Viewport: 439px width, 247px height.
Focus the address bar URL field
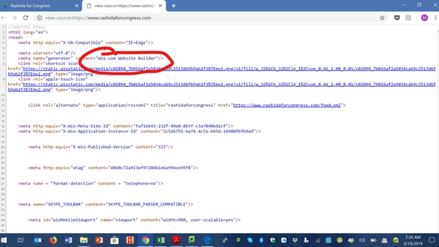click(x=210, y=18)
